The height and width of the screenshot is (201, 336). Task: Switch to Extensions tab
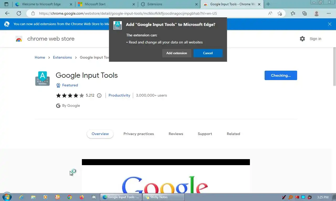click(169, 4)
